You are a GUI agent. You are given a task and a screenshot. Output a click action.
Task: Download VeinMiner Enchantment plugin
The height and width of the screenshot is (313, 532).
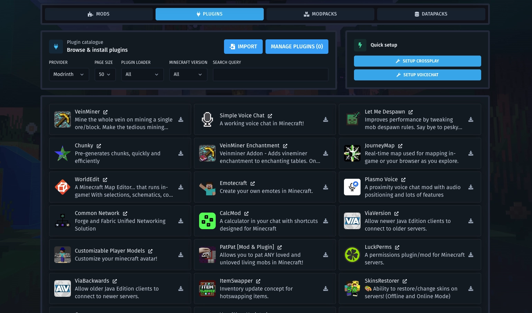tap(326, 153)
